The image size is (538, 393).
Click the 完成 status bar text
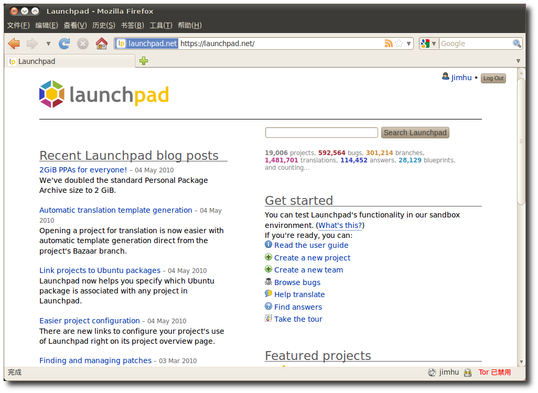pyautogui.click(x=15, y=373)
